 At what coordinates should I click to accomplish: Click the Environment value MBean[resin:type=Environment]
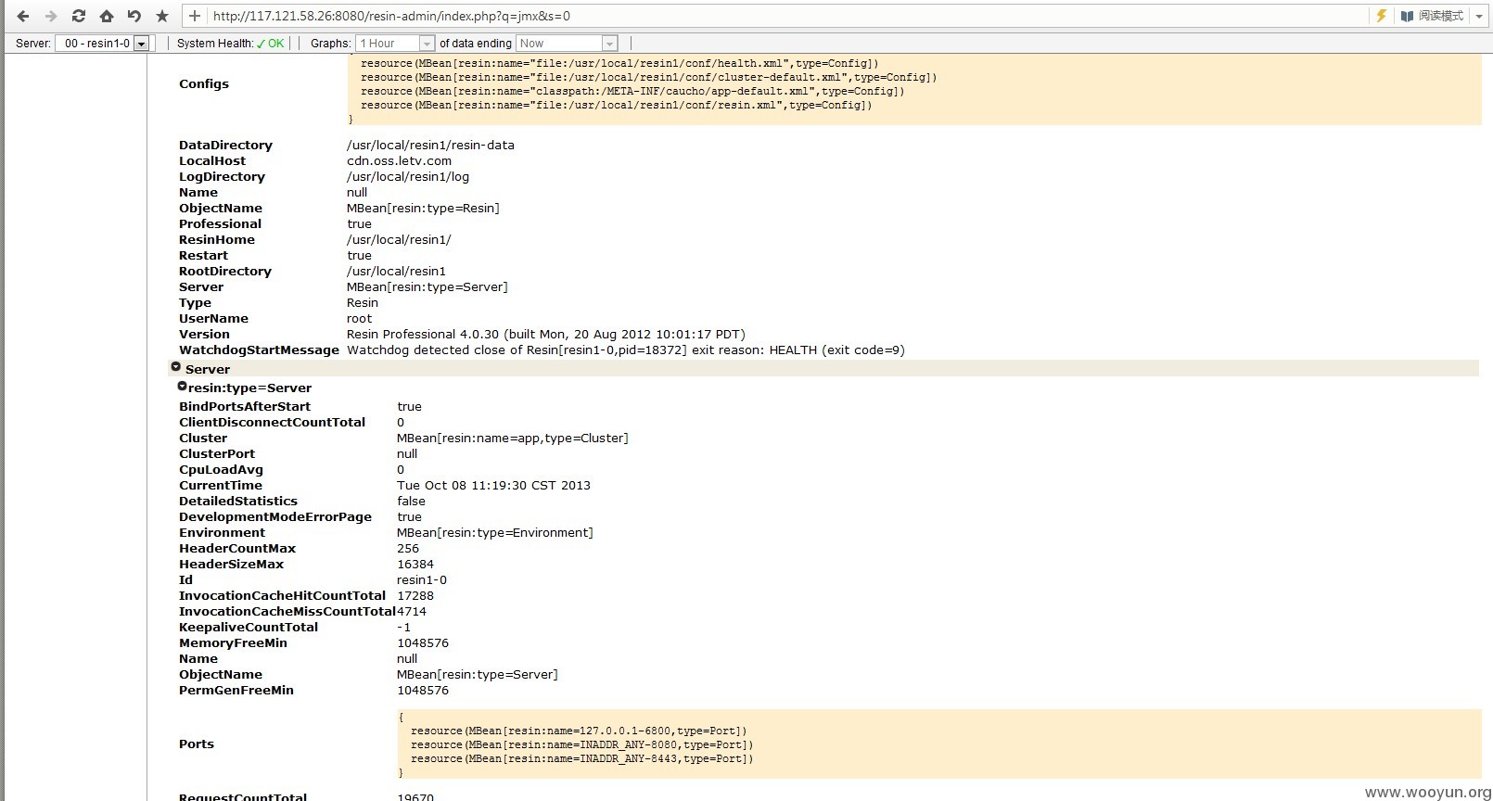[x=495, y=532]
